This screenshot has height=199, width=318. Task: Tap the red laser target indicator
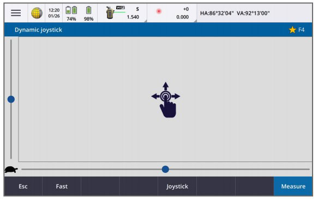159,11
